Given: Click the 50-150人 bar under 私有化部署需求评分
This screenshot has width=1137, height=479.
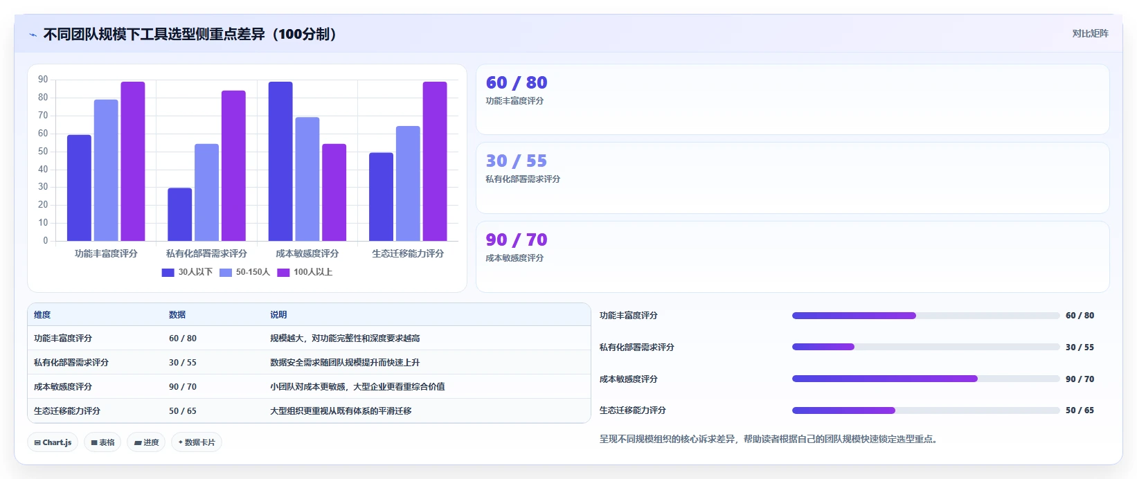Looking at the screenshot, I should 206,192.
